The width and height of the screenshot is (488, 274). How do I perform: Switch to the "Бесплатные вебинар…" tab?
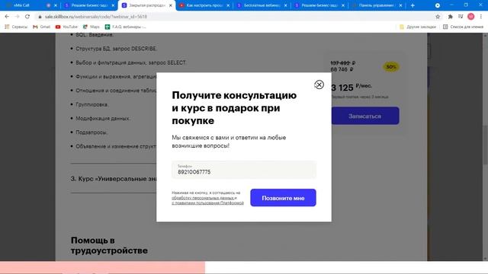262,5
